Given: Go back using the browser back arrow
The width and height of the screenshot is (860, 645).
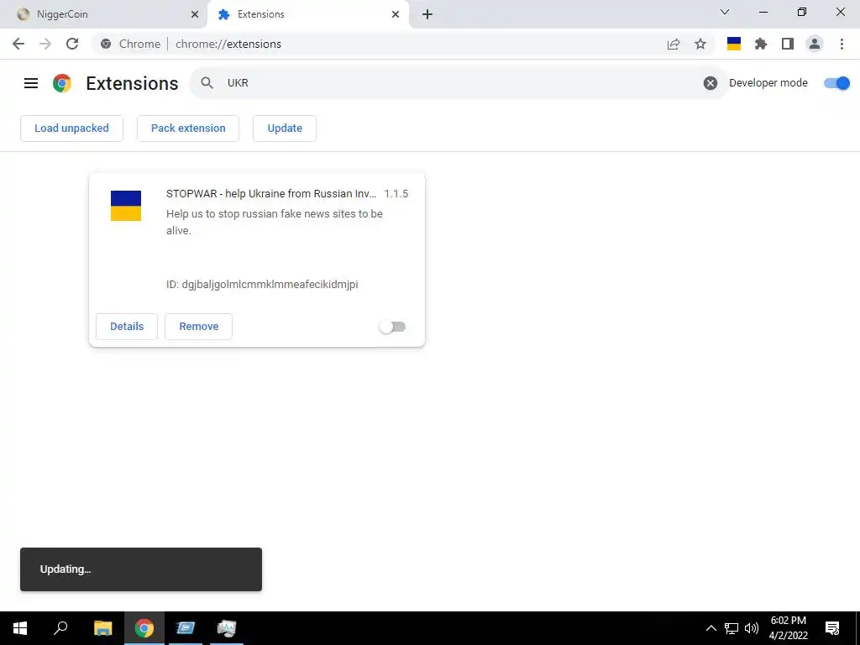Looking at the screenshot, I should [x=18, y=44].
